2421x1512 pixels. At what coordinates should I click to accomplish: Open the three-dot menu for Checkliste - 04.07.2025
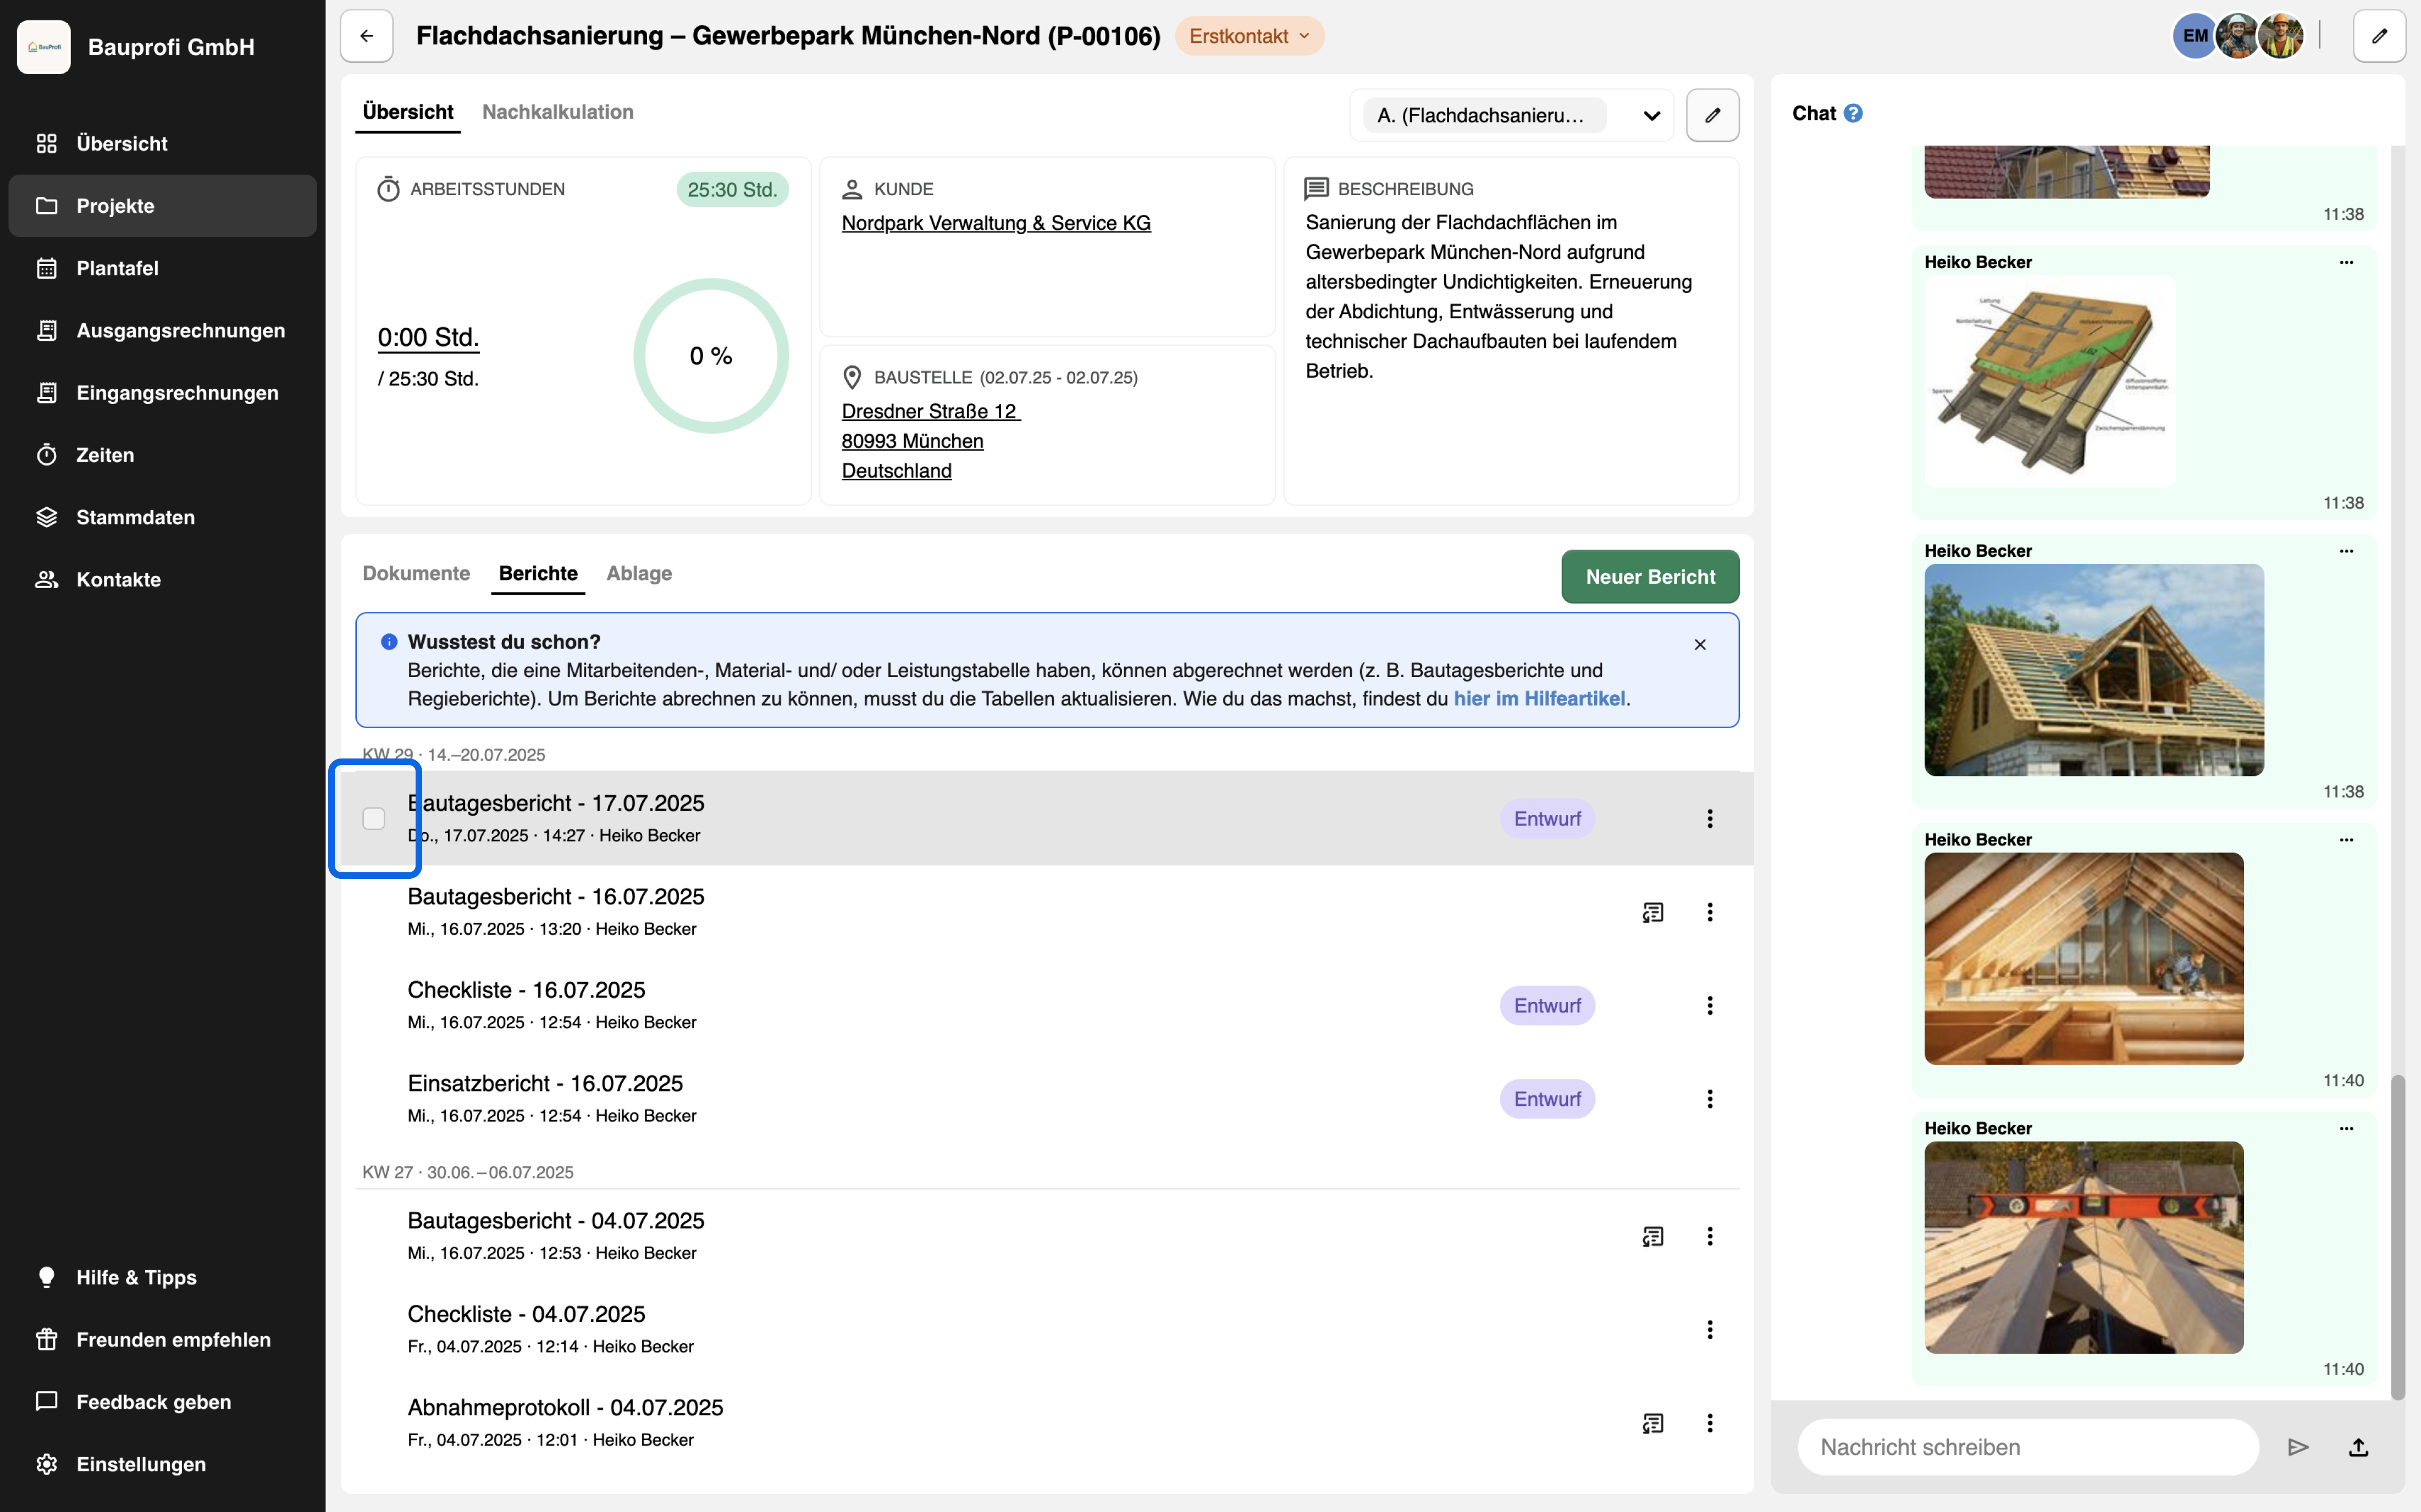coord(1710,1329)
